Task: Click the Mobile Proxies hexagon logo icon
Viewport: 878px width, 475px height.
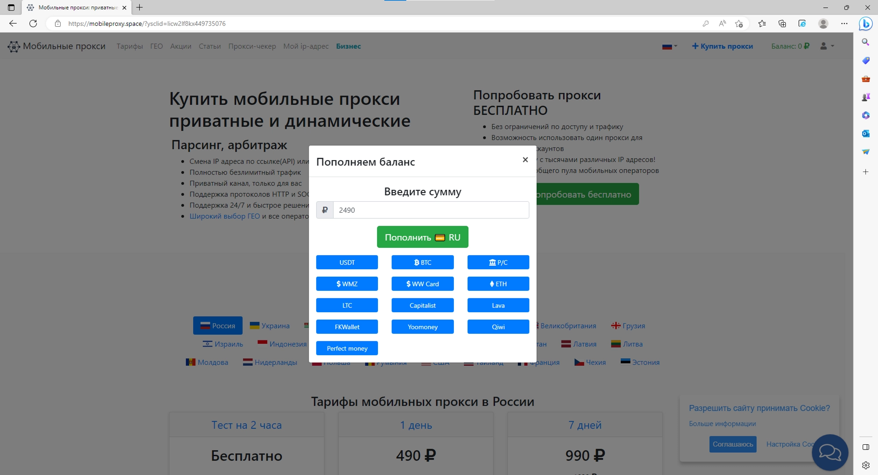Action: point(13,46)
